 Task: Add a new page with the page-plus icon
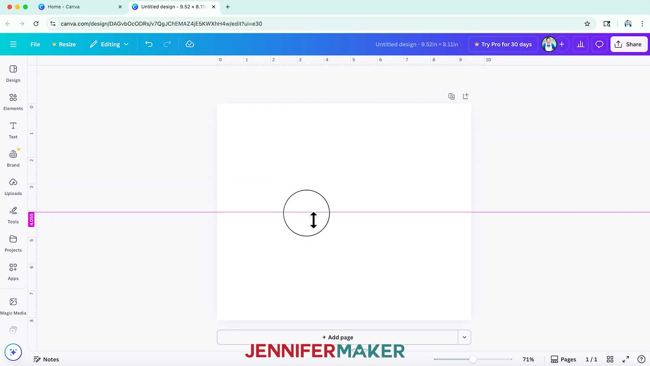(465, 96)
